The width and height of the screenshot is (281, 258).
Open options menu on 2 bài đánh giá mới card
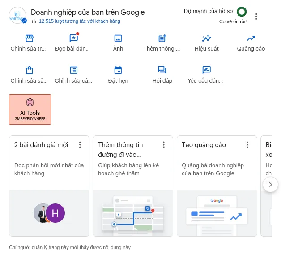(x=80, y=145)
